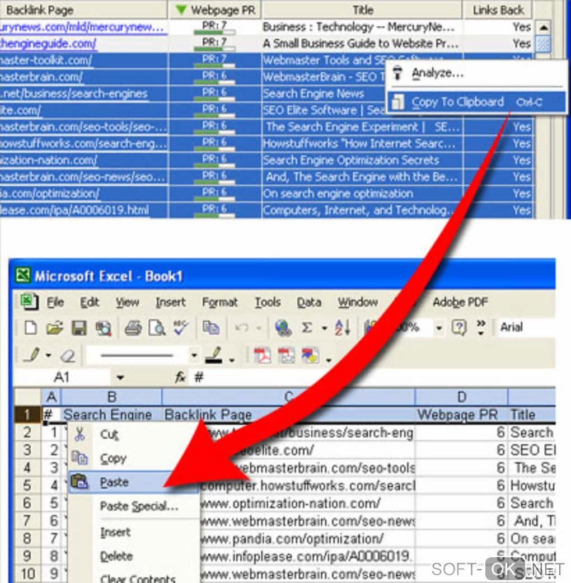
Task: Open Print Preview magnifier icon
Action: 157,328
